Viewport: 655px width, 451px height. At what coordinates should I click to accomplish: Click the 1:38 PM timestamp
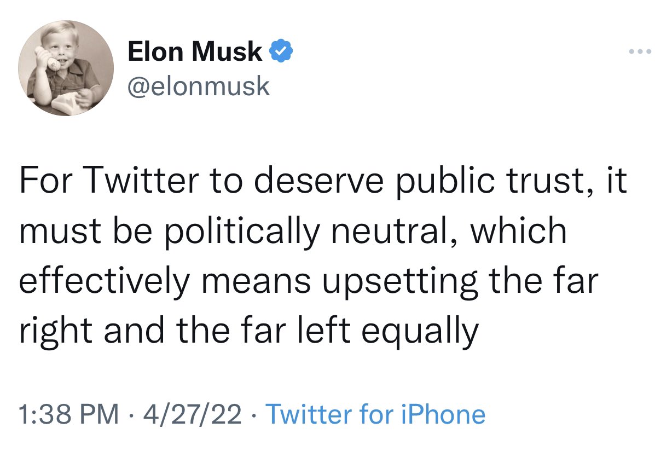point(68,414)
